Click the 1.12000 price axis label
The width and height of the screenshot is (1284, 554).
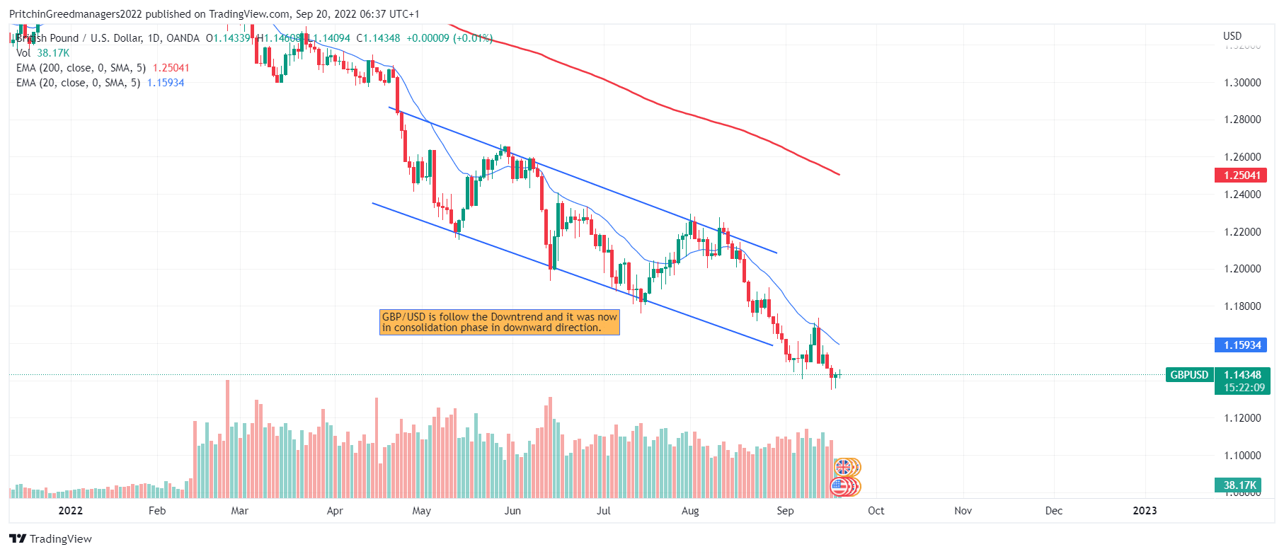coord(1242,418)
